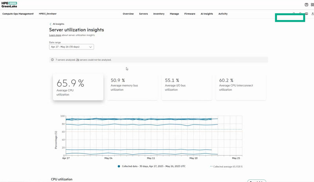Click the May 11 axis label
The height and width of the screenshot is (182, 314).
[x=151, y=158]
